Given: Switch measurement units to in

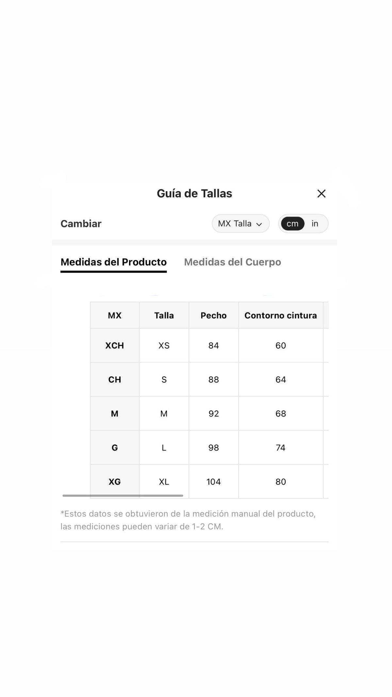Looking at the screenshot, I should (x=315, y=224).
